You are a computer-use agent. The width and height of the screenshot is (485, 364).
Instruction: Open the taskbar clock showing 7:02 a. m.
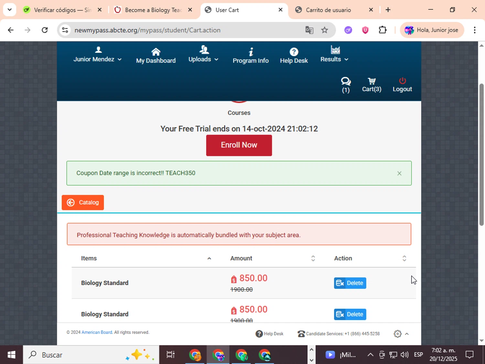click(x=443, y=355)
